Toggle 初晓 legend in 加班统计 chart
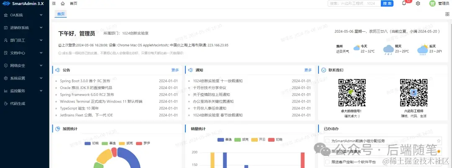 pyautogui.click(x=92, y=143)
